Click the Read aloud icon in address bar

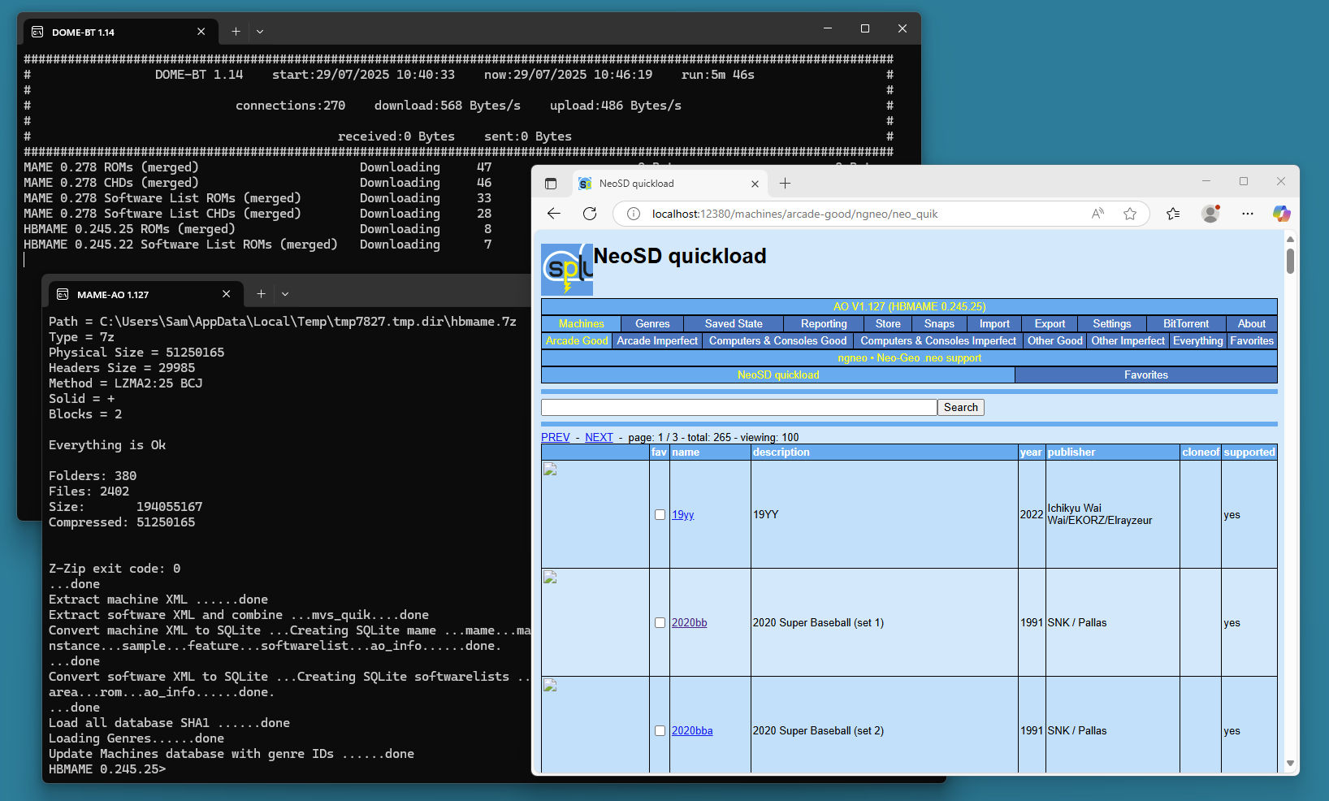pyautogui.click(x=1097, y=214)
